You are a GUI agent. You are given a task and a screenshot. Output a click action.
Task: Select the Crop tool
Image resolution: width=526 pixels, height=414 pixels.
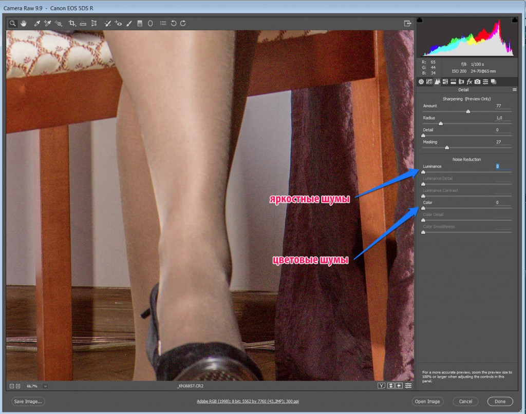click(72, 23)
